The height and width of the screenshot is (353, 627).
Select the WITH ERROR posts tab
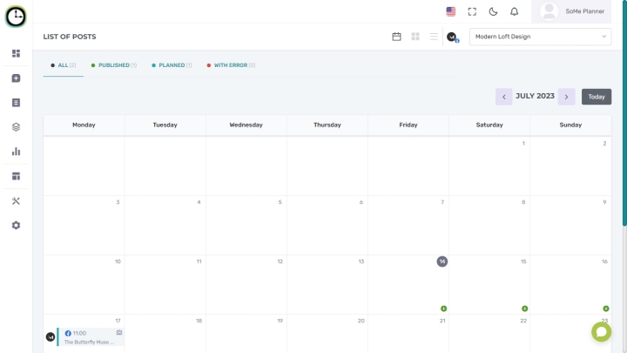[231, 65]
